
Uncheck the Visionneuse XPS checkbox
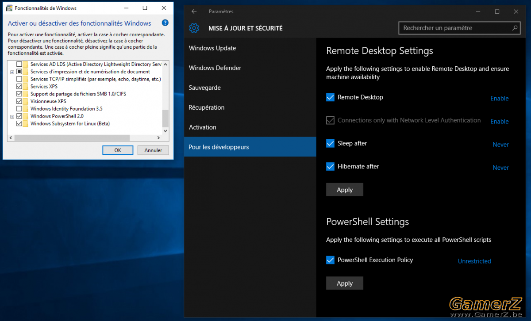click(x=19, y=101)
